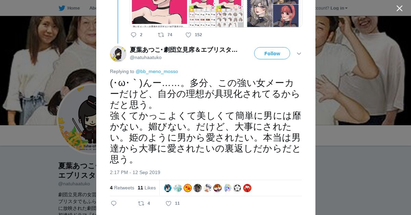Viewport: 411px width, 215px height.
Task: View the 11 Likes list
Action: (147, 188)
